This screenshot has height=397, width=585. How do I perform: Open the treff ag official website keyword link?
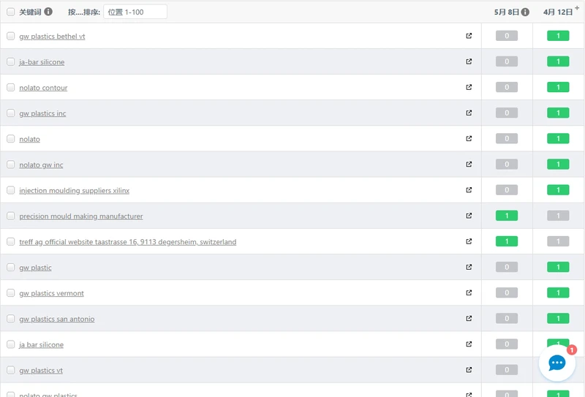click(x=127, y=242)
